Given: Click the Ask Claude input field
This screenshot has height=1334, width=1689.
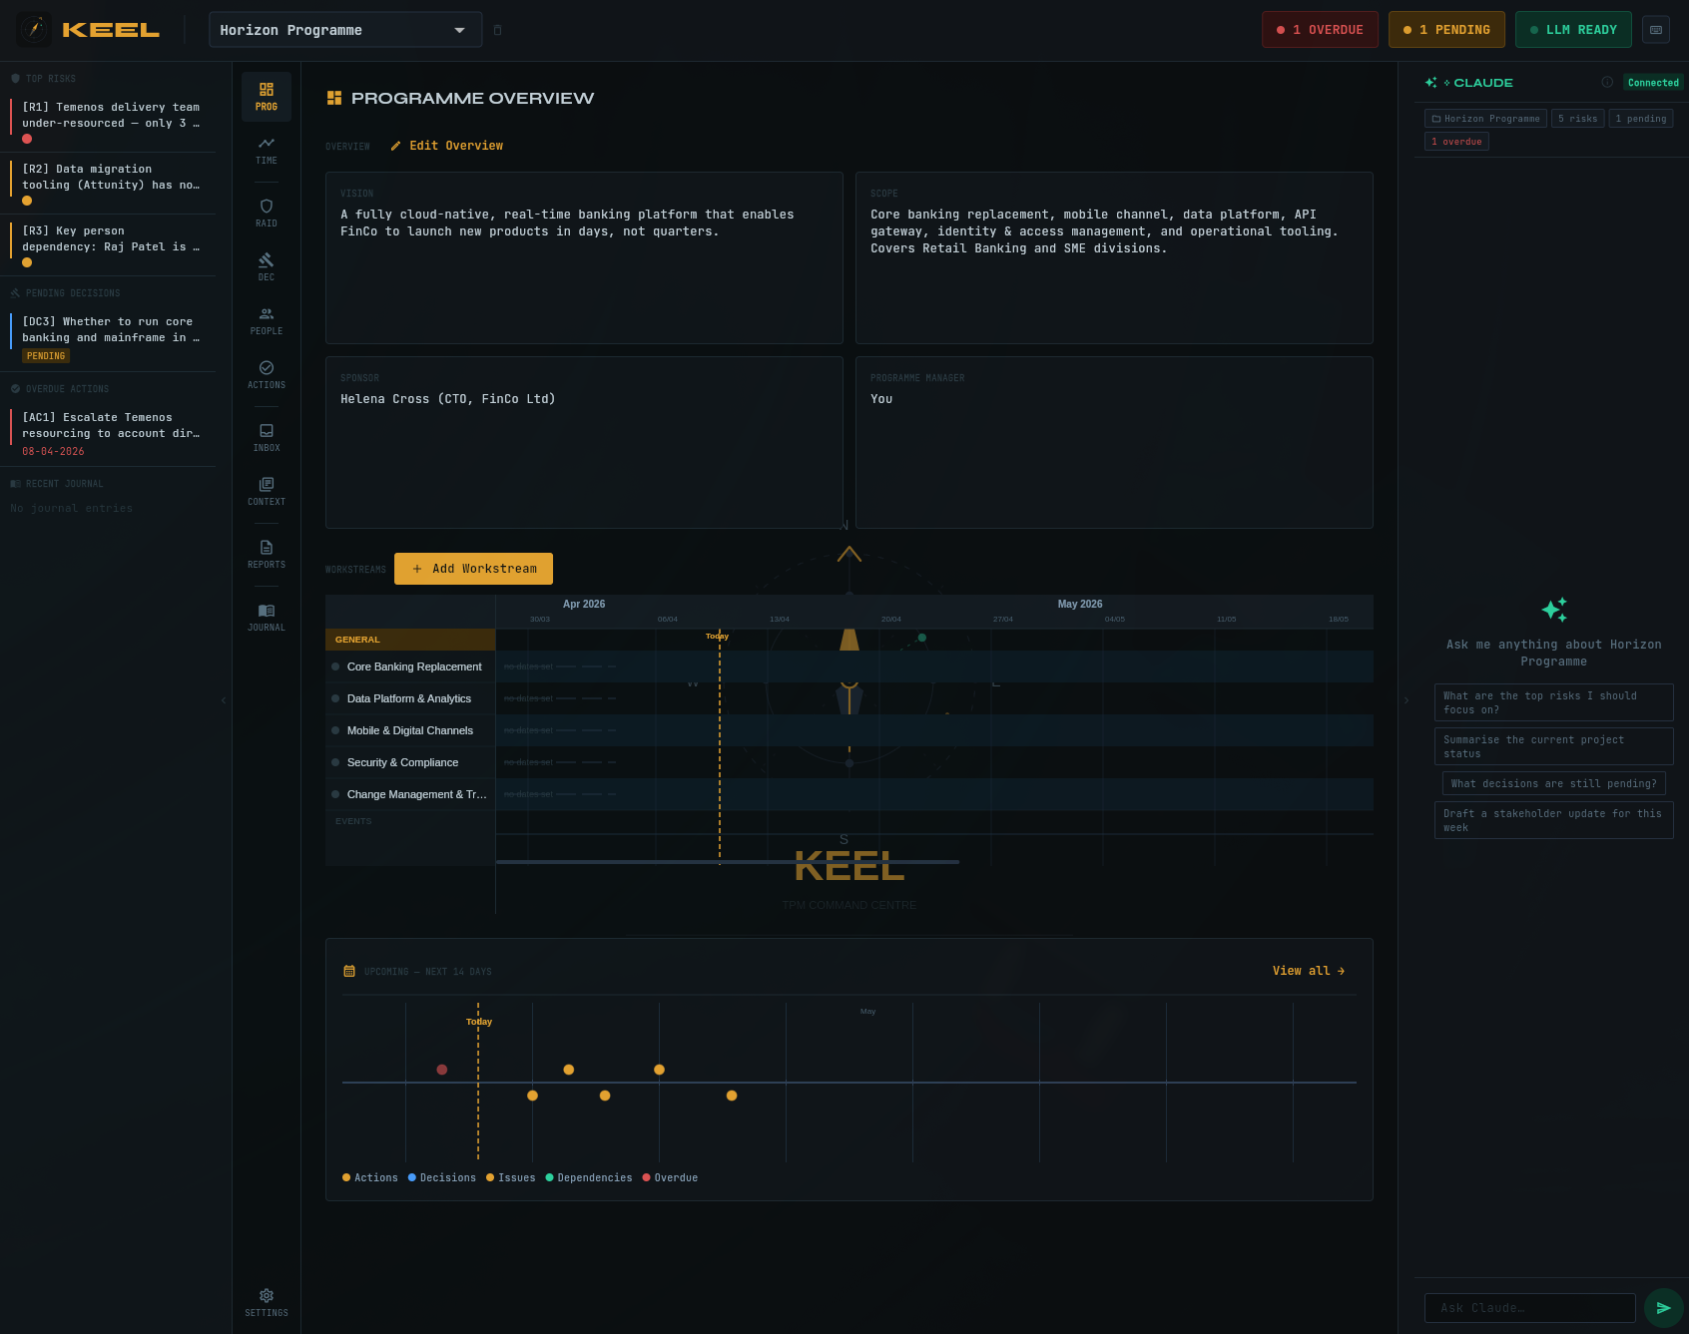Looking at the screenshot, I should (x=1530, y=1307).
